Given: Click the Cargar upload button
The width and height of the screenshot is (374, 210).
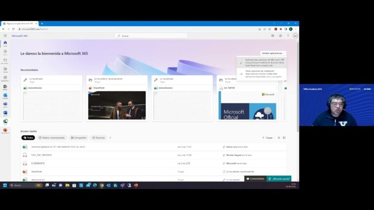Looking at the screenshot, I should 267,138.
